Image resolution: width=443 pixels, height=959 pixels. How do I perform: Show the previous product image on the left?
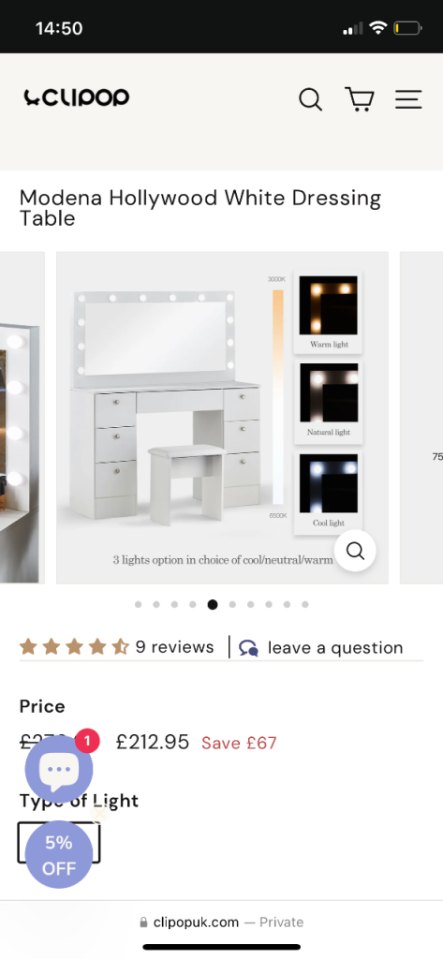[22, 418]
